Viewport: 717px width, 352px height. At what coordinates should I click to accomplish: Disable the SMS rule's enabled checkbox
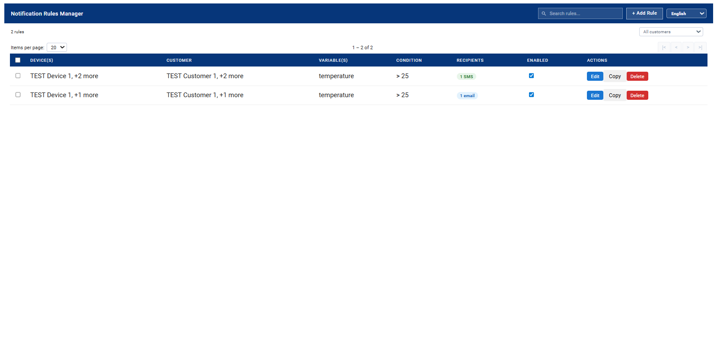pyautogui.click(x=531, y=76)
